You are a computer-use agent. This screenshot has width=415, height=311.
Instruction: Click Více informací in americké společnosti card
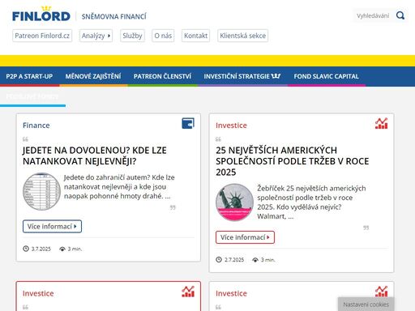pos(245,237)
